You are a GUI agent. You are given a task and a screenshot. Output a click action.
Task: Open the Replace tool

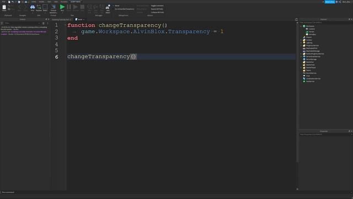click(39, 8)
